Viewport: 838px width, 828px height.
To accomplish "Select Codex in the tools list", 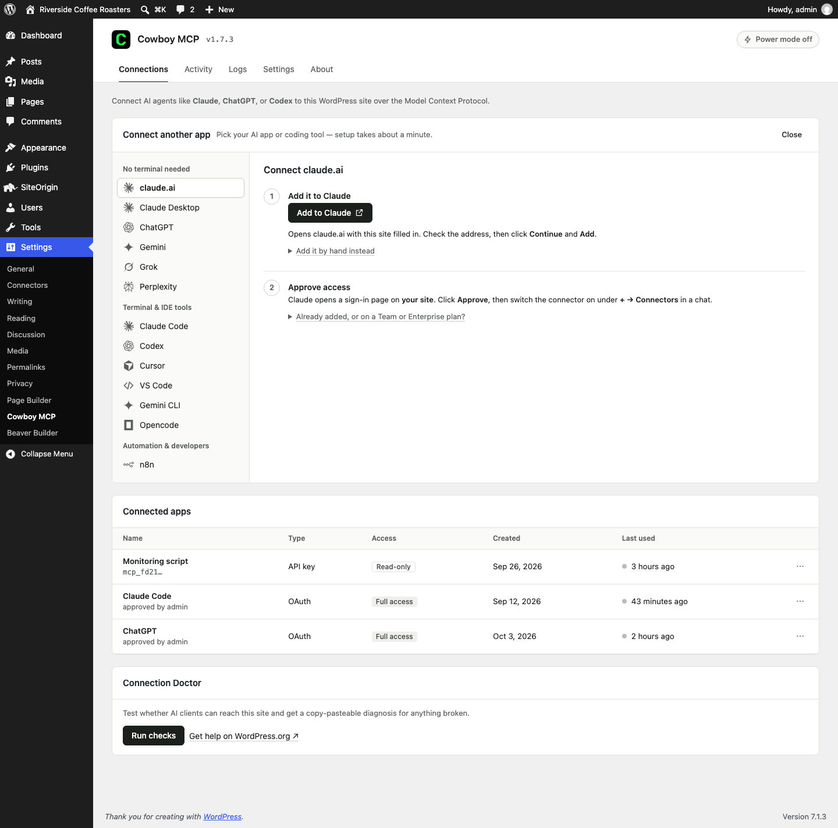I will [x=180, y=346].
